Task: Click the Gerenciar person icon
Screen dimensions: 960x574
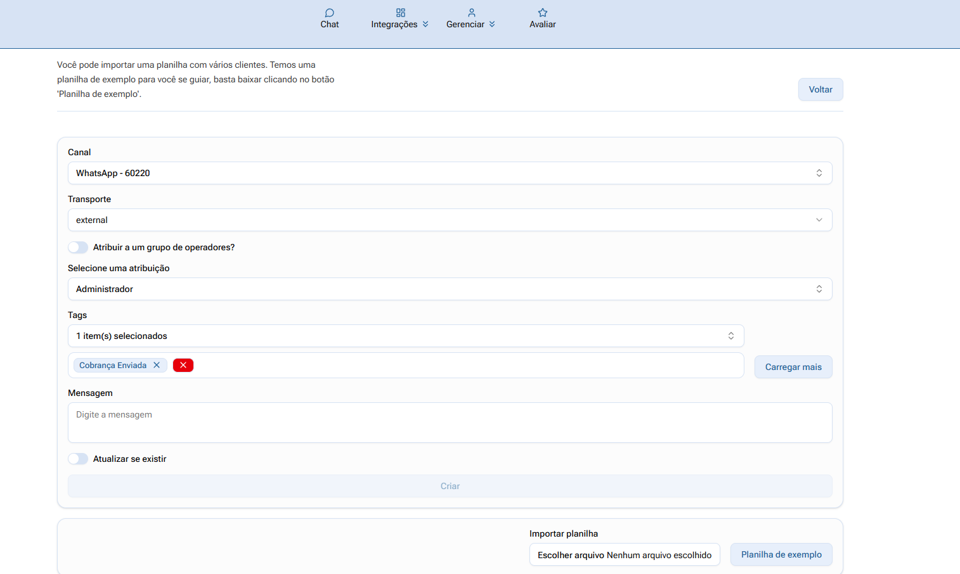Action: [x=471, y=13]
